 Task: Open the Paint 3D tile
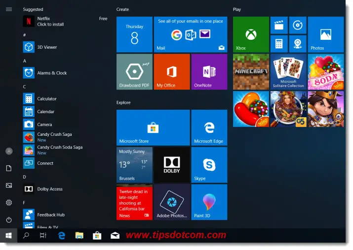pyautogui.click(x=209, y=202)
